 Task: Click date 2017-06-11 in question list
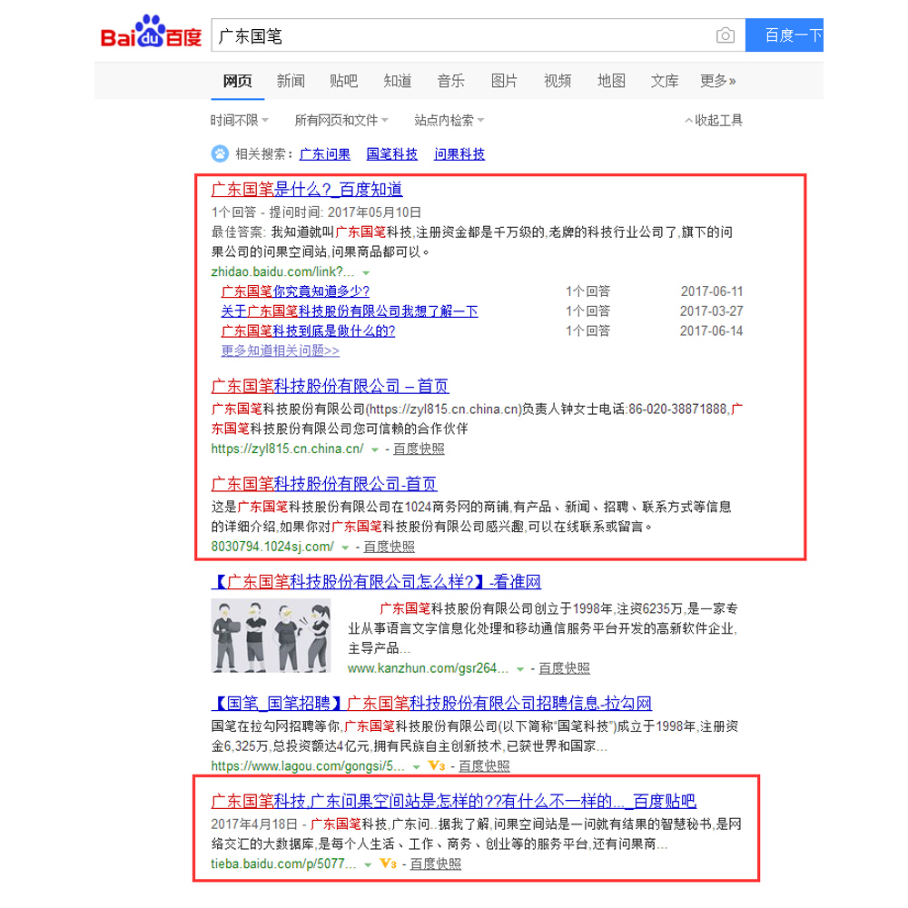point(712,291)
